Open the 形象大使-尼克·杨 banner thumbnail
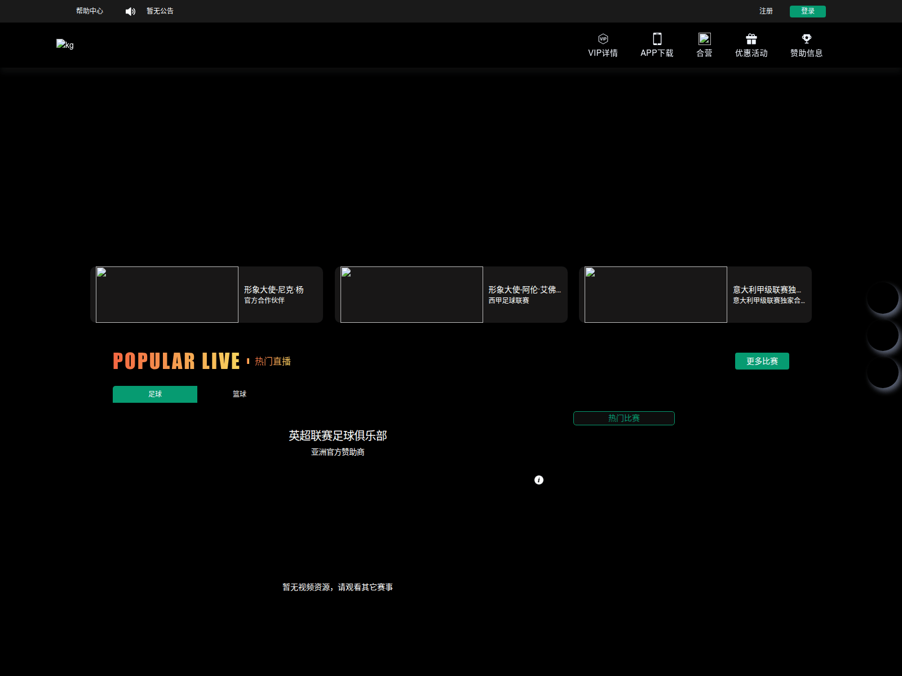 pos(167,294)
